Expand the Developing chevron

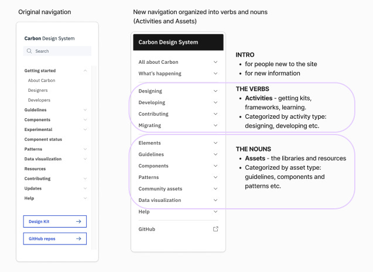[x=215, y=102]
